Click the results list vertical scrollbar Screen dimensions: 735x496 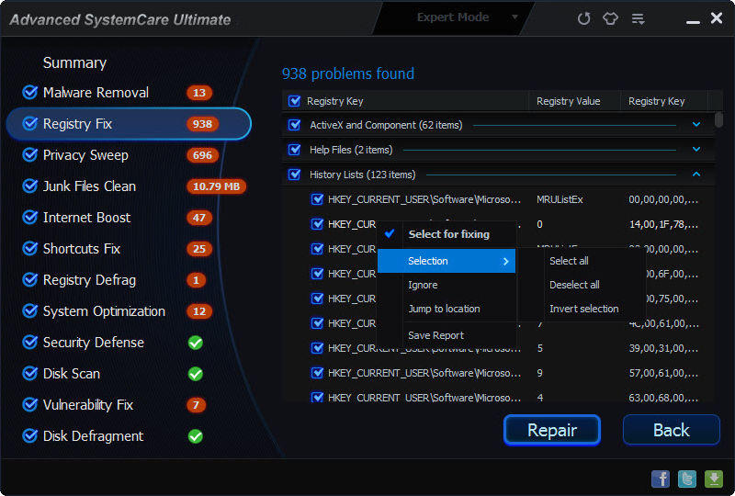point(718,256)
